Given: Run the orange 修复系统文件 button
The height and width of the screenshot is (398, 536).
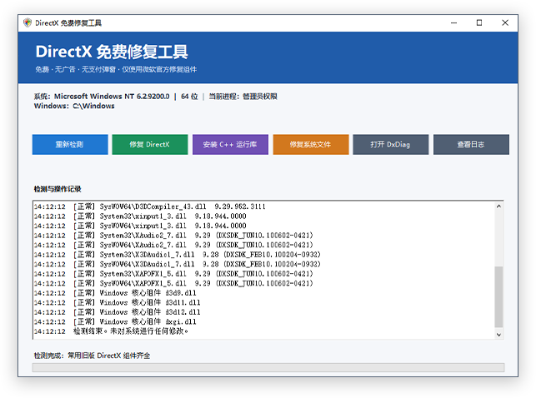Looking at the screenshot, I should coord(311,144).
